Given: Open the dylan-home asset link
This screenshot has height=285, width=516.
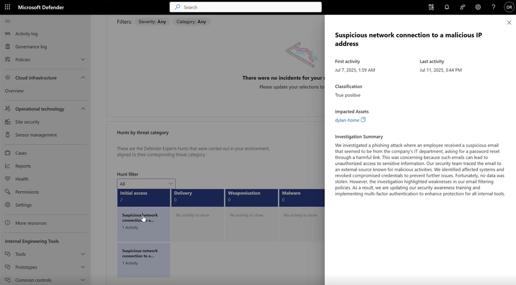Looking at the screenshot, I should tap(347, 120).
